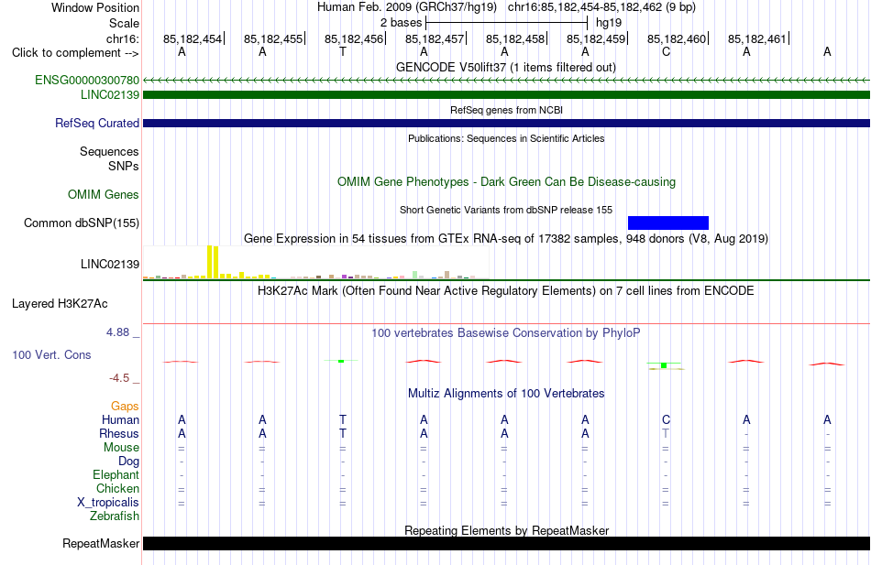Click the Zebrafish species label

[115, 516]
